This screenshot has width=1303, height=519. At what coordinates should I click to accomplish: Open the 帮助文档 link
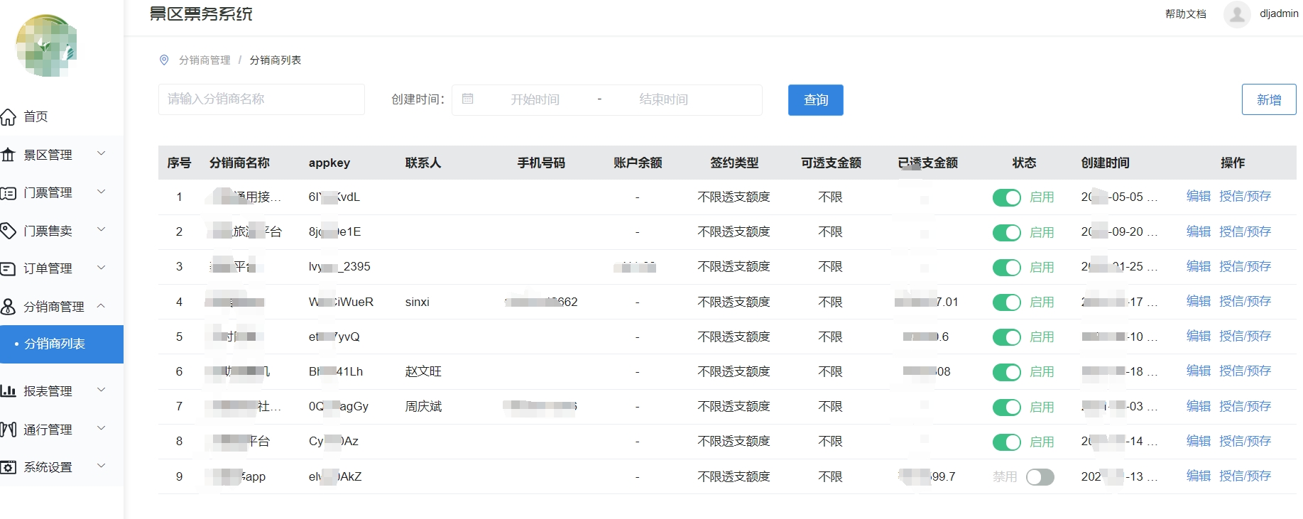pyautogui.click(x=1186, y=13)
